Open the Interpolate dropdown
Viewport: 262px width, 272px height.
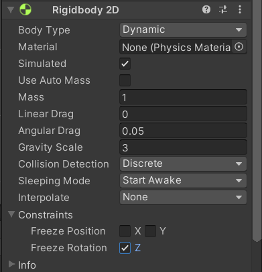[183, 197]
